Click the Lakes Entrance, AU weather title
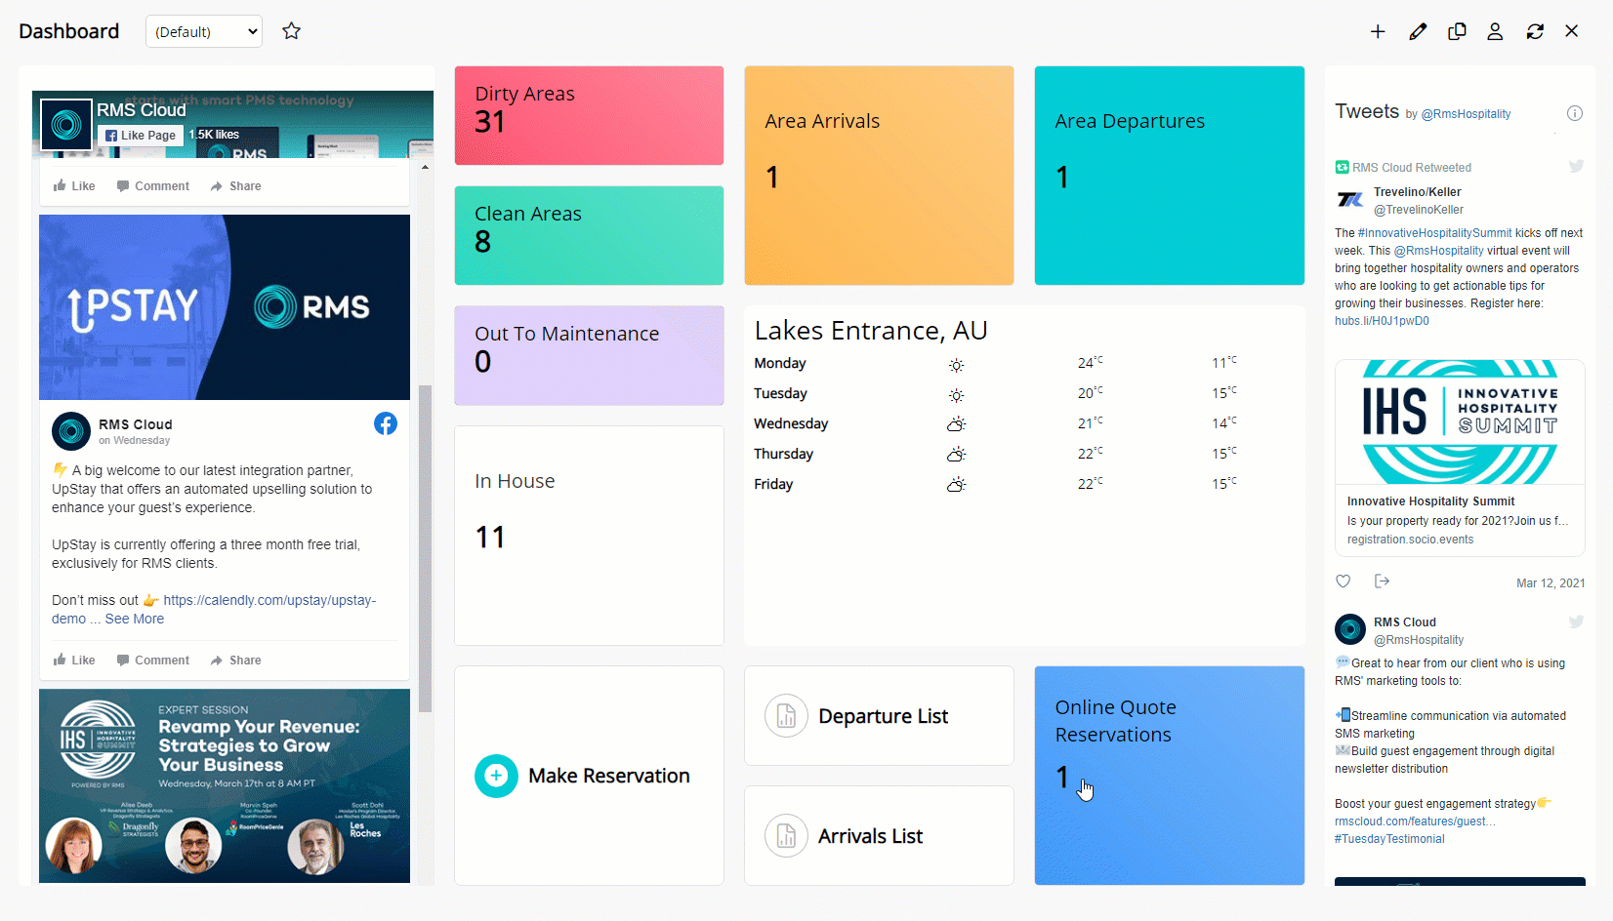The height and width of the screenshot is (921, 1613). tap(871, 331)
